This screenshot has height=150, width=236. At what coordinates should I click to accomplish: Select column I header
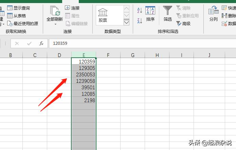182,55
